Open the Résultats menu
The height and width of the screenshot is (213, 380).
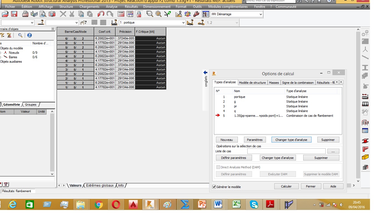click(x=131, y=7)
